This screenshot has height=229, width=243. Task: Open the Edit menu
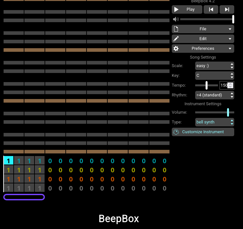pos(203,39)
